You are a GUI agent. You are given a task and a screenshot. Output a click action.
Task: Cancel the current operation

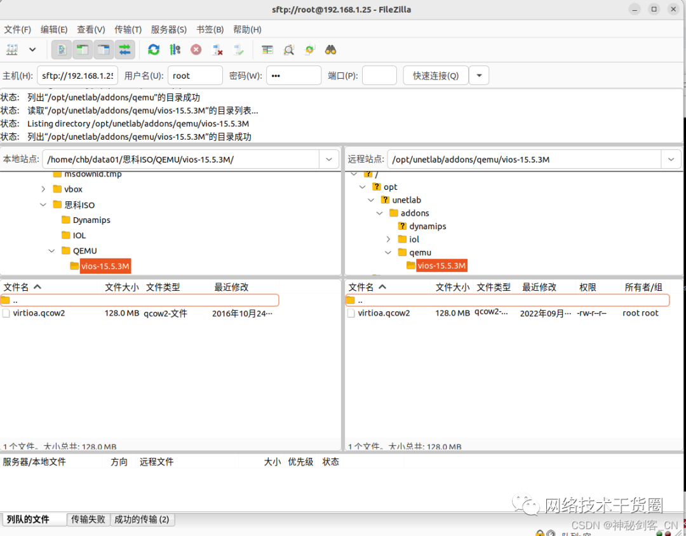[x=196, y=50]
